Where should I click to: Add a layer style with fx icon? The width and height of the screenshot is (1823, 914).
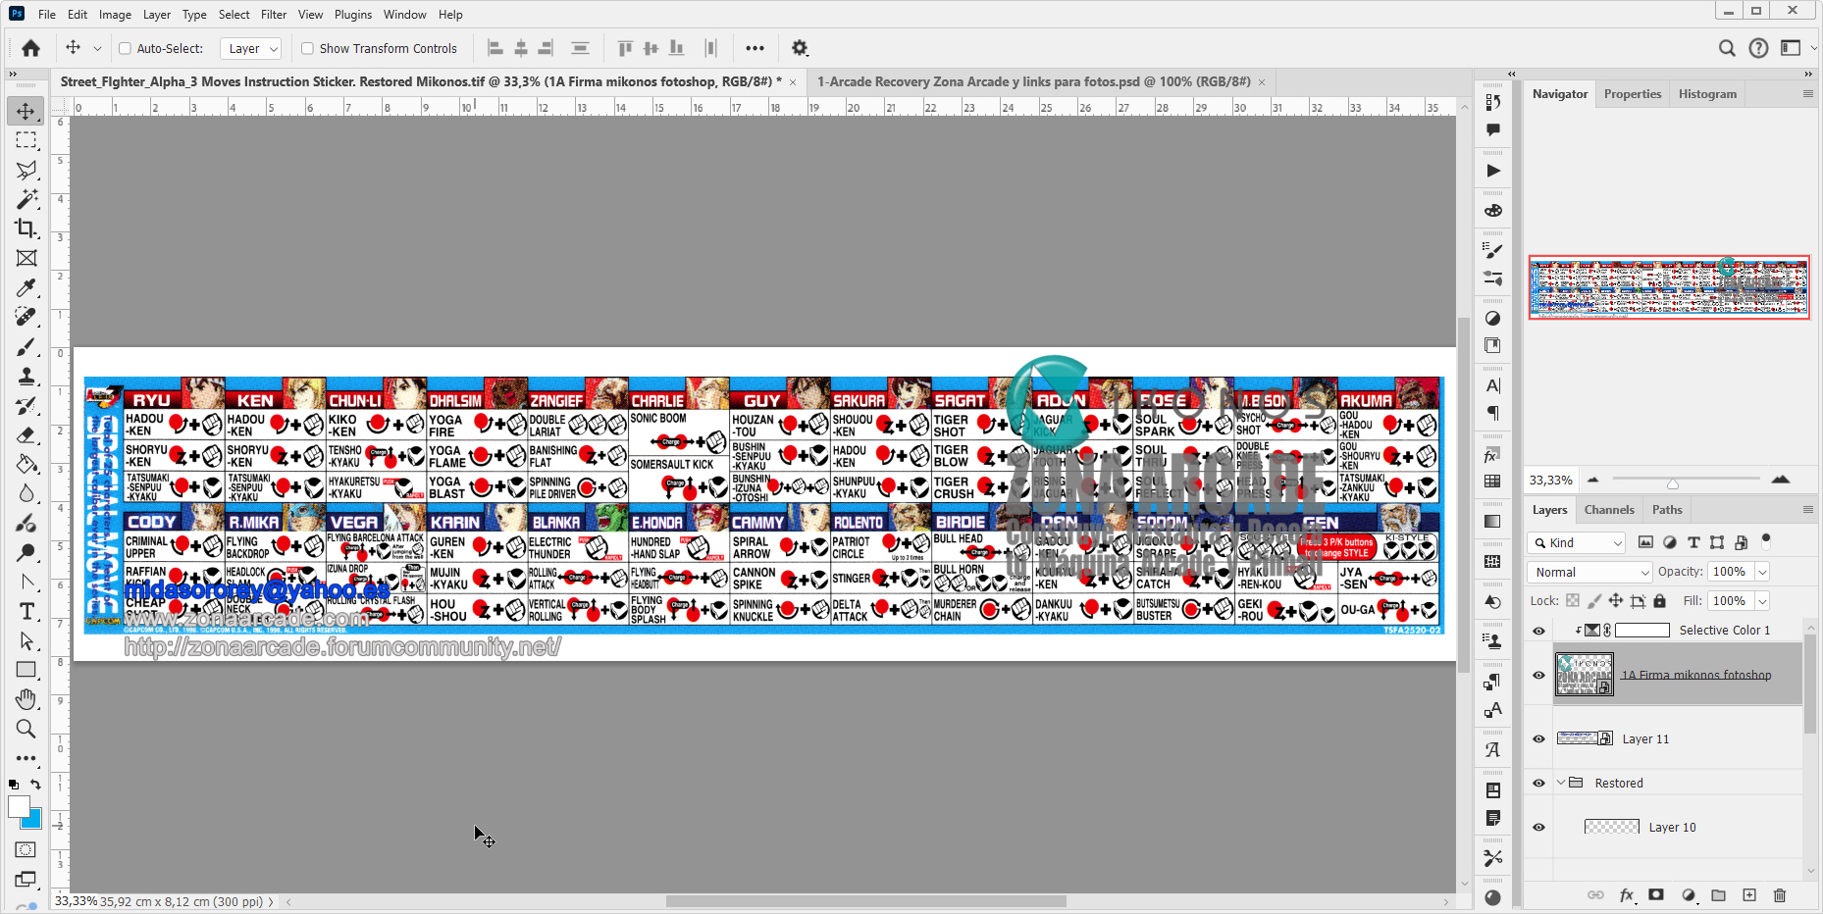pos(1627,895)
